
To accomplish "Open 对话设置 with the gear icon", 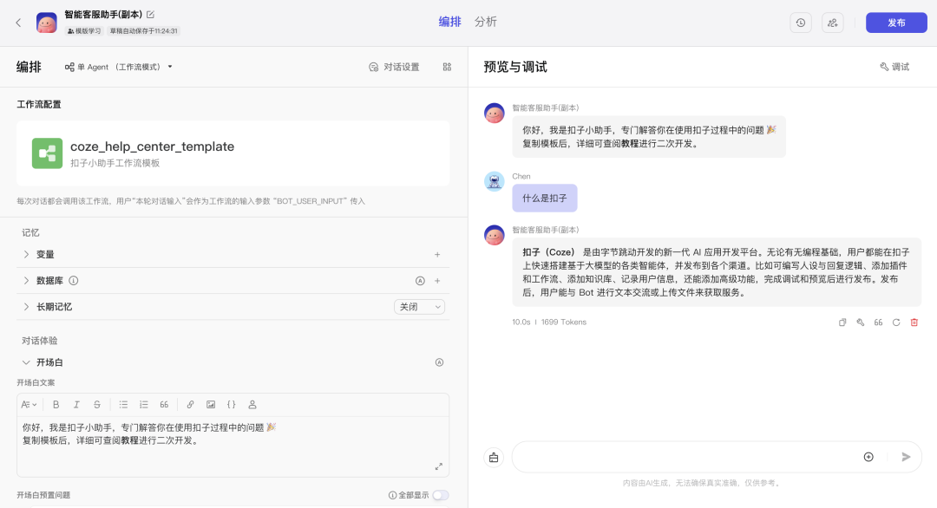I will (x=396, y=67).
